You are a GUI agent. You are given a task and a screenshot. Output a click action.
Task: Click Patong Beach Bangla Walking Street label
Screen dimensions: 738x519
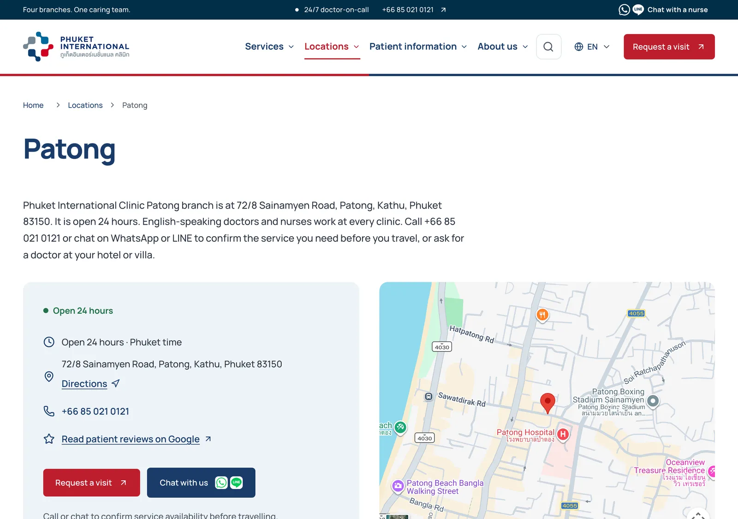(x=445, y=487)
